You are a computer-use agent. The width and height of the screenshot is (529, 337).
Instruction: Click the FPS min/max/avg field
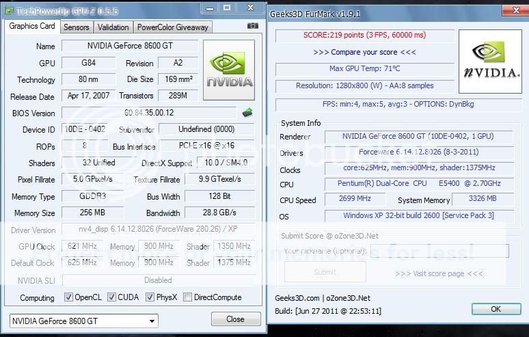click(398, 104)
